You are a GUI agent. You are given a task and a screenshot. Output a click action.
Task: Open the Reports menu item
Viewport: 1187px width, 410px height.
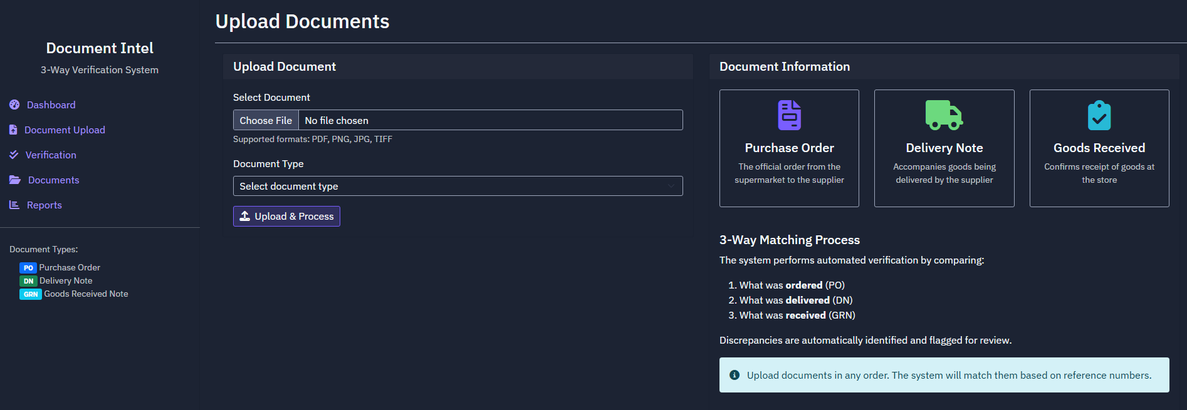coord(44,205)
